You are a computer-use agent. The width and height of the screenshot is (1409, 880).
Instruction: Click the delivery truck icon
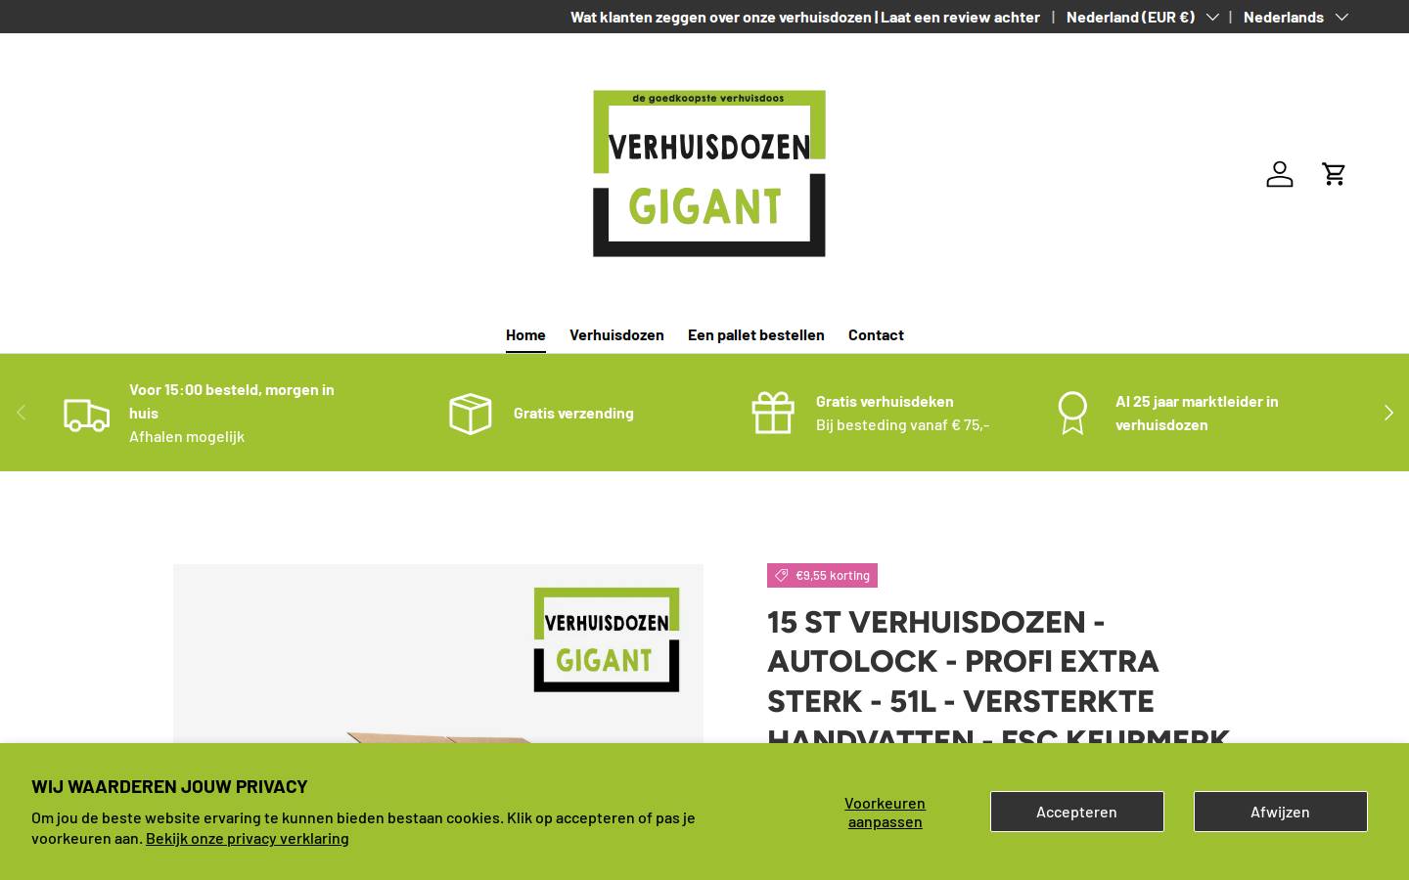pos(87,414)
